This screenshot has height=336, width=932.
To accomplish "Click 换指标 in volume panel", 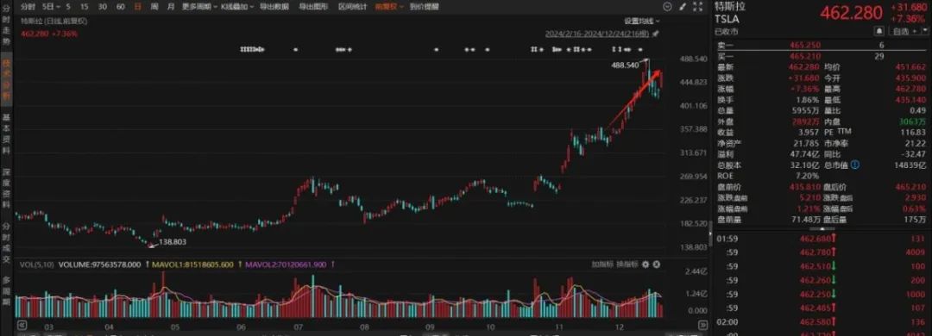I will tap(627, 264).
